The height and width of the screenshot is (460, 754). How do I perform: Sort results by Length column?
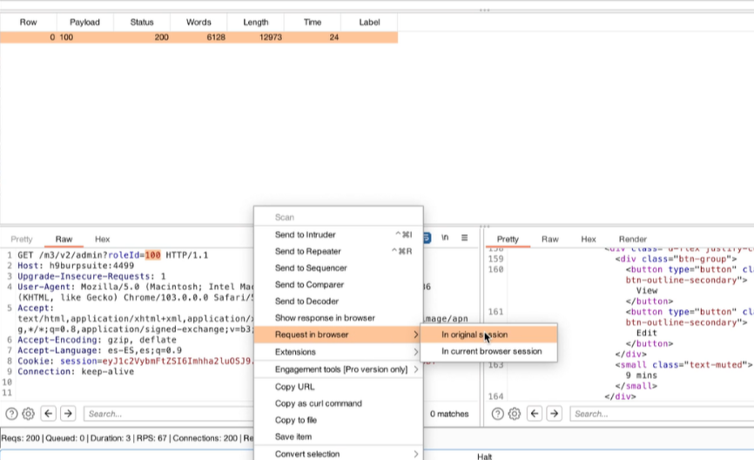click(255, 22)
